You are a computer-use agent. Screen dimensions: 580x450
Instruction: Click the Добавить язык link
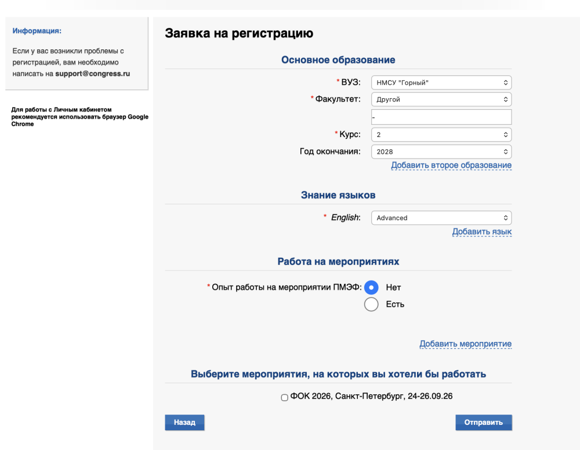pyautogui.click(x=482, y=232)
